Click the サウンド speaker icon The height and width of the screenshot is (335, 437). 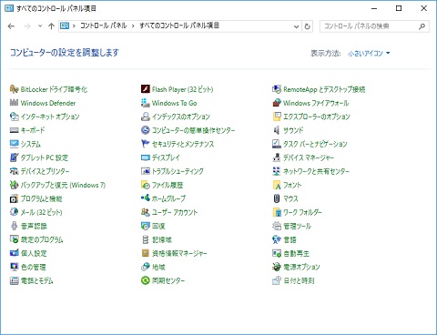point(277,130)
